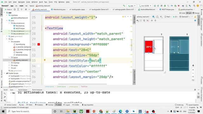
Task: Open the DemoIoT theme dropdown
Action: (185, 17)
